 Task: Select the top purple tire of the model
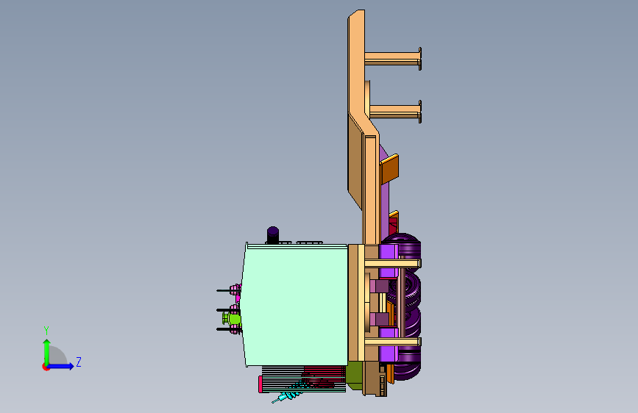pyautogui.click(x=408, y=249)
